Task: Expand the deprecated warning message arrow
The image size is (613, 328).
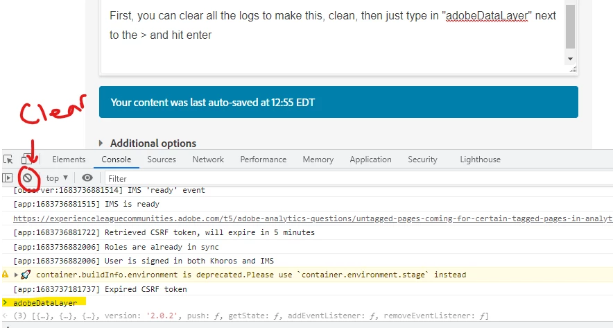Action: tap(16, 275)
